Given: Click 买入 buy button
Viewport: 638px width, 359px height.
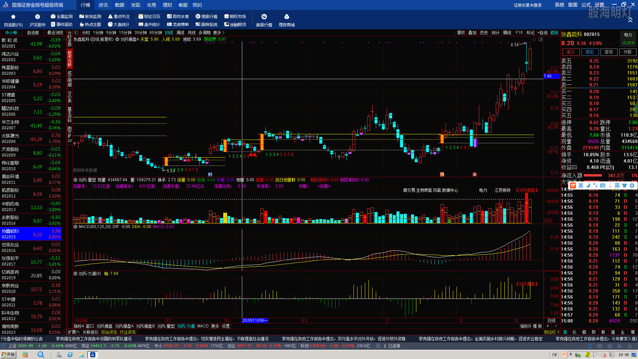Looking at the screenshot, I should (571, 52).
